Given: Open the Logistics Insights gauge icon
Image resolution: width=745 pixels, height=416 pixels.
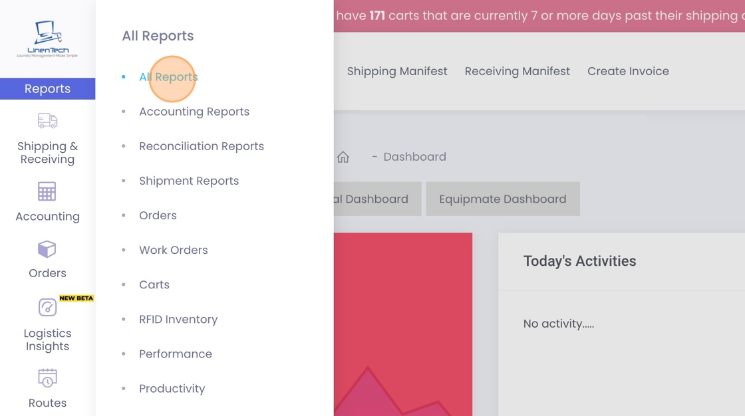Looking at the screenshot, I should tap(47, 308).
